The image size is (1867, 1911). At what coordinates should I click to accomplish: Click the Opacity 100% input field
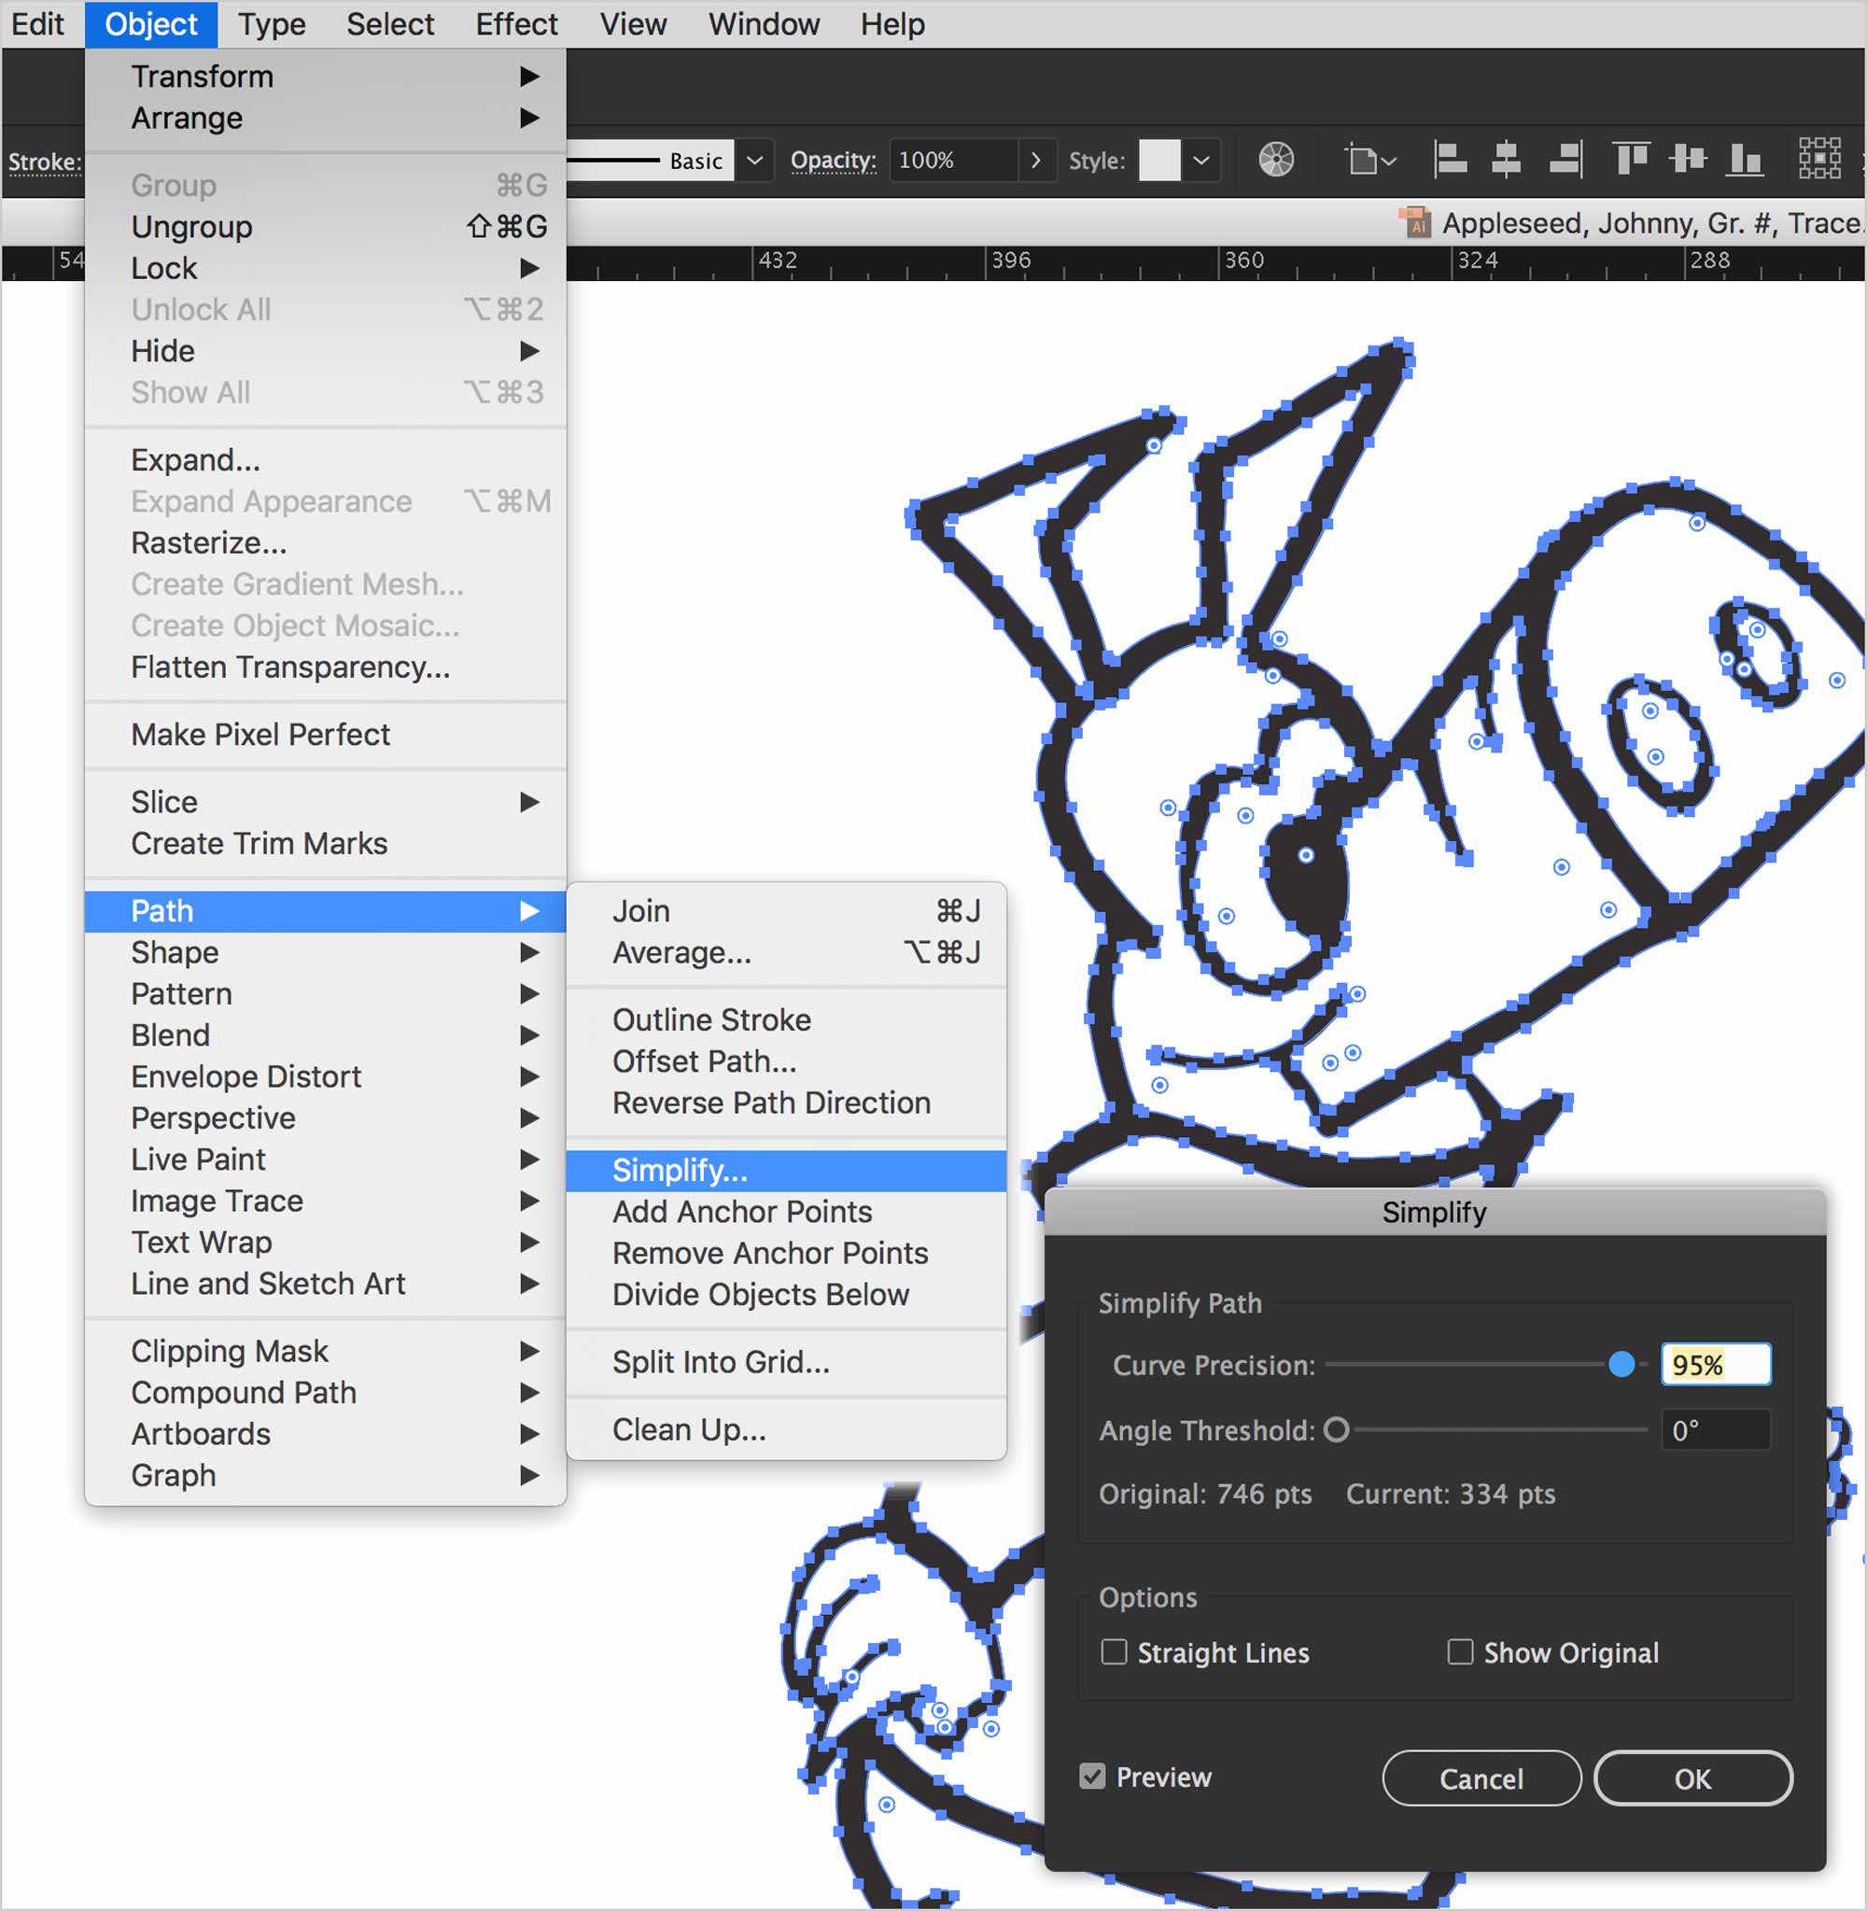tap(953, 160)
